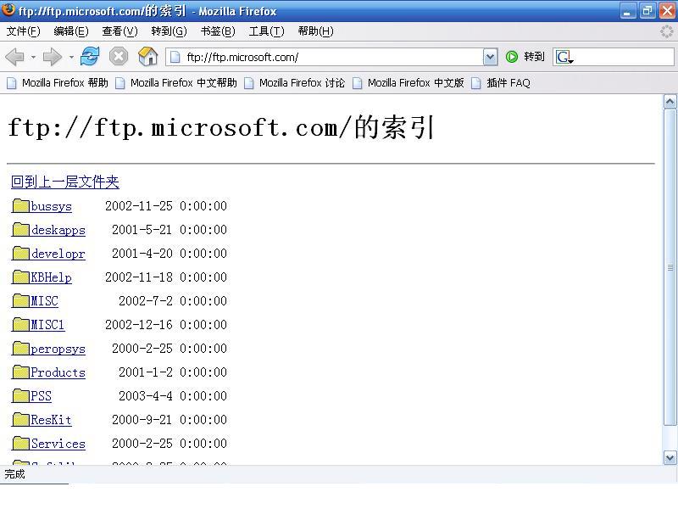Open the PSS folder link

(x=41, y=396)
